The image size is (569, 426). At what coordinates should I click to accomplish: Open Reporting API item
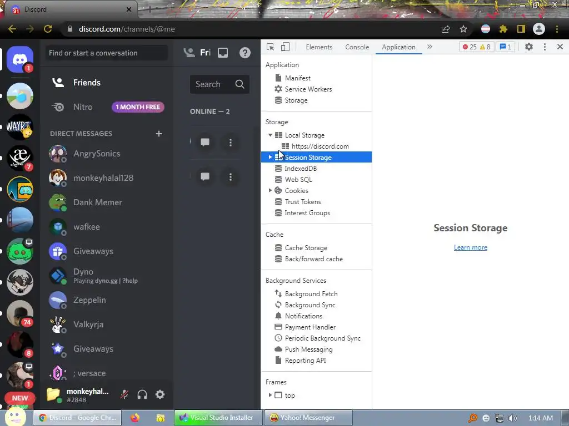[301, 361]
